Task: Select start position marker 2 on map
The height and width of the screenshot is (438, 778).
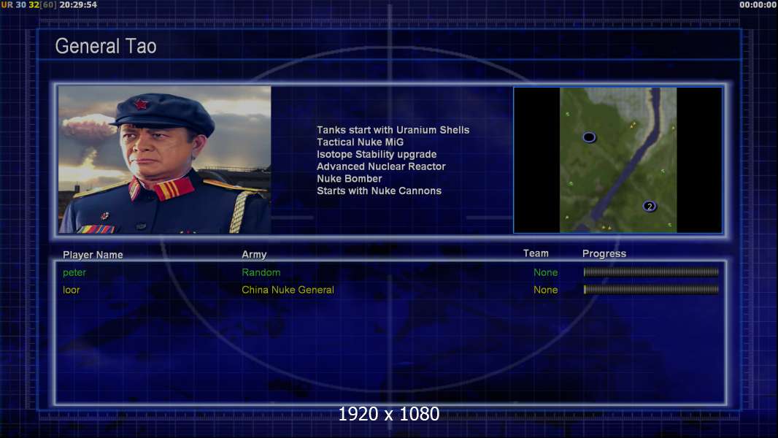Action: (x=650, y=207)
